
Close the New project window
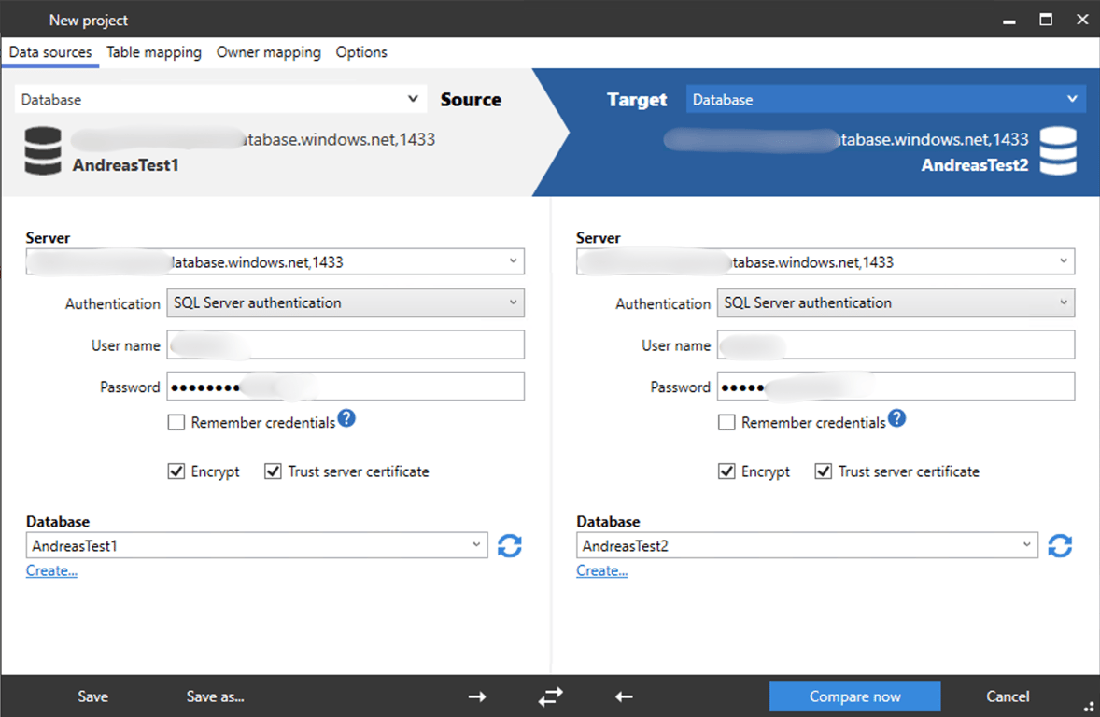pos(1082,20)
